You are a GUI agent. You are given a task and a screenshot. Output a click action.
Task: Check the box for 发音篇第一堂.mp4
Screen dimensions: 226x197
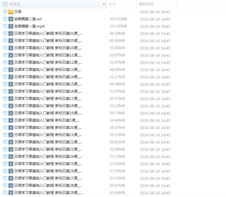pos(5,26)
